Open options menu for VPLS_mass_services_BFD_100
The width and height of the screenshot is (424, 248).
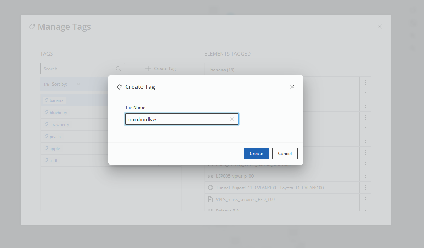click(365, 199)
